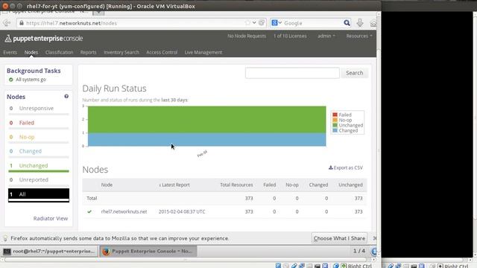
Task: Click the Firefox home icon
Action: click(x=373, y=23)
